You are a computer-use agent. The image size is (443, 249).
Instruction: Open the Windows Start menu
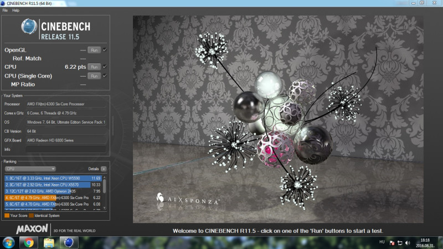pyautogui.click(x=9, y=243)
